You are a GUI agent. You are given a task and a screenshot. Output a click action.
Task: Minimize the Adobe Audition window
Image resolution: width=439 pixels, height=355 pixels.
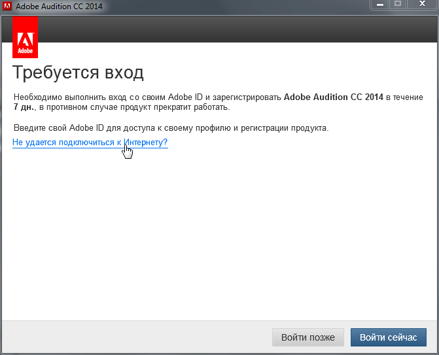click(380, 5)
